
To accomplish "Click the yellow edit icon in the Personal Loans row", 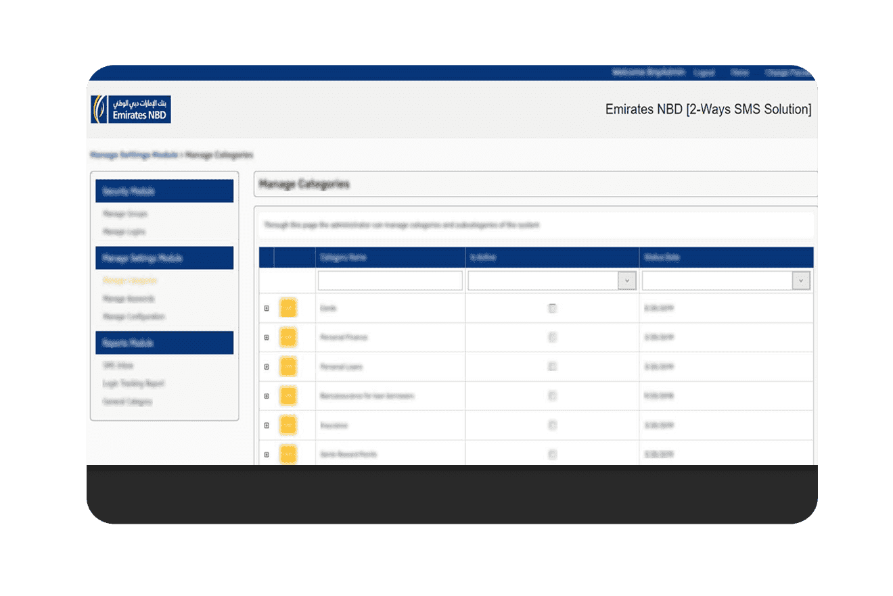I will click(x=288, y=366).
